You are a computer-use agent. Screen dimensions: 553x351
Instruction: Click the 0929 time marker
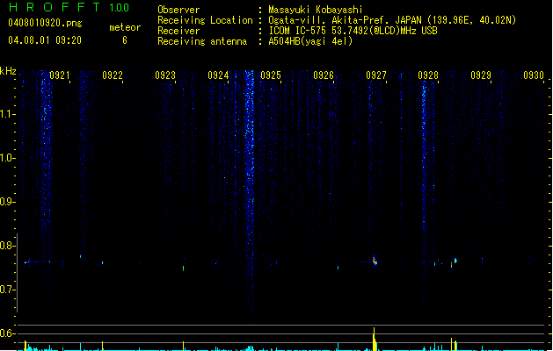481,75
